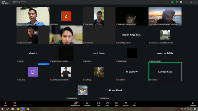Start video using the Video button
The width and height of the screenshot is (198, 111).
pos(15,104)
